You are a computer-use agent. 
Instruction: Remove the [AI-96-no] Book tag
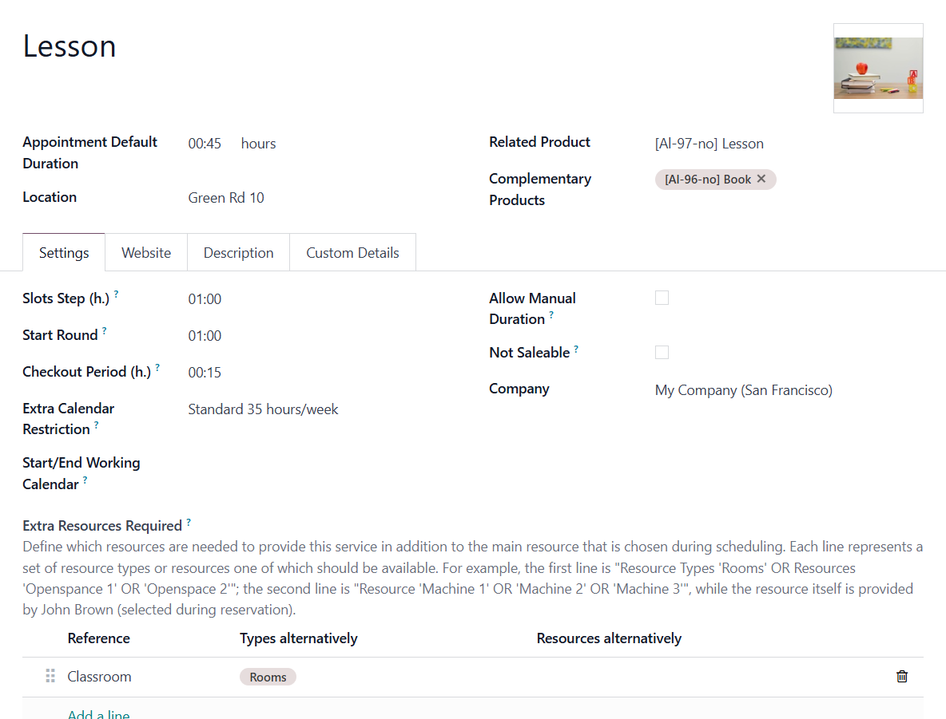(x=761, y=179)
